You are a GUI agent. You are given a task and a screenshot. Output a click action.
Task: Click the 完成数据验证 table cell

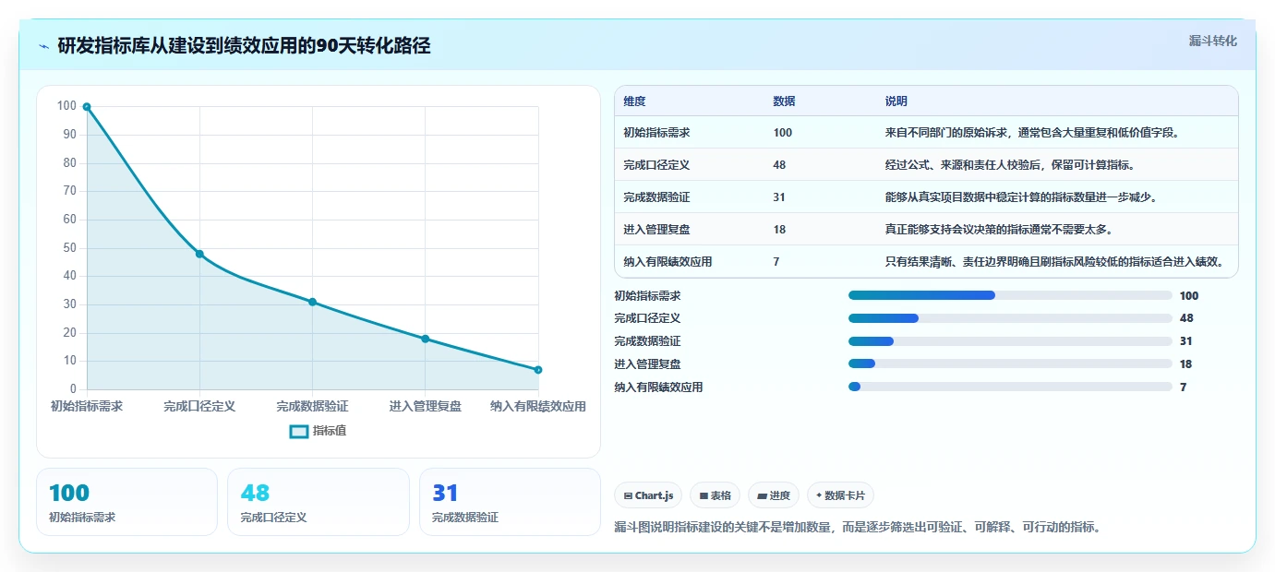pos(656,197)
